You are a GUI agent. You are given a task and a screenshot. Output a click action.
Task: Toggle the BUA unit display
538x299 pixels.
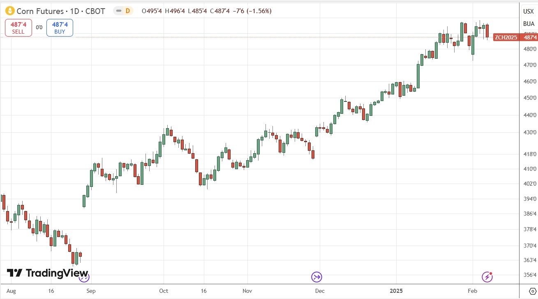click(x=529, y=24)
